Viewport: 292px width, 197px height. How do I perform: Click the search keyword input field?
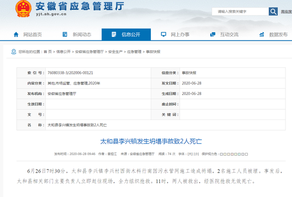click(x=240, y=12)
